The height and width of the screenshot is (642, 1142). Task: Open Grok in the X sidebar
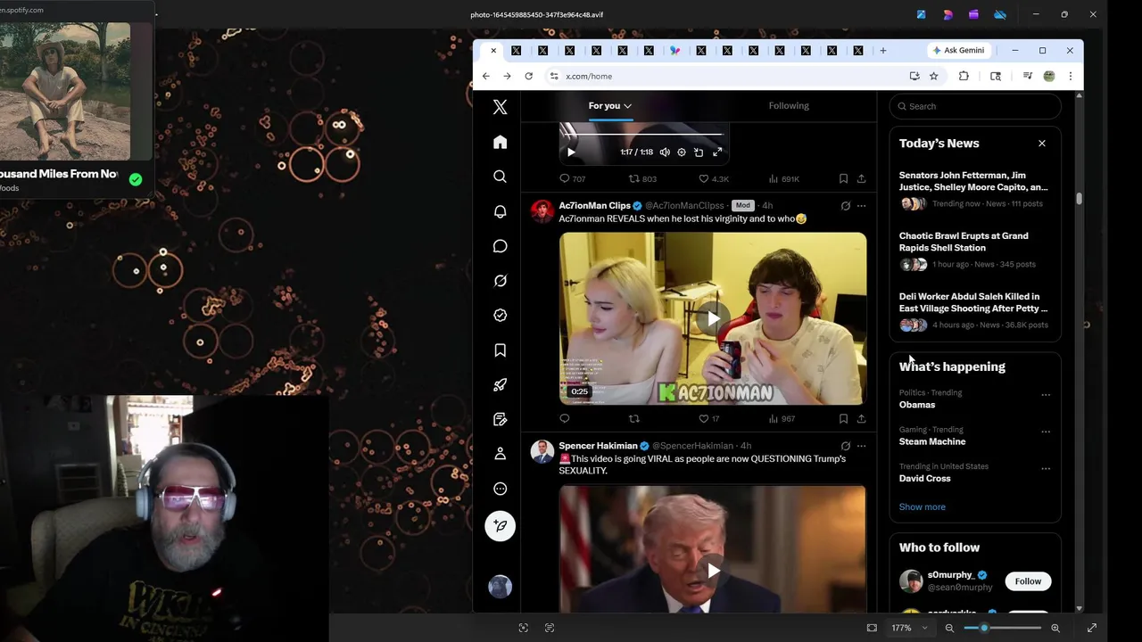[500, 281]
